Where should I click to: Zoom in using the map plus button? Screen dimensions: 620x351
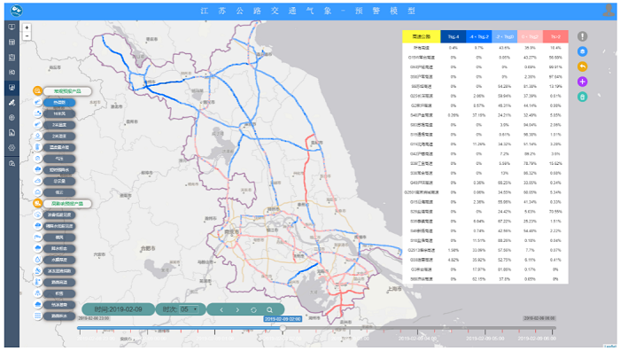(x=27, y=27)
